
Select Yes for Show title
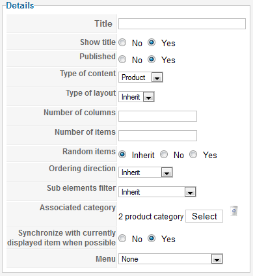click(x=152, y=42)
